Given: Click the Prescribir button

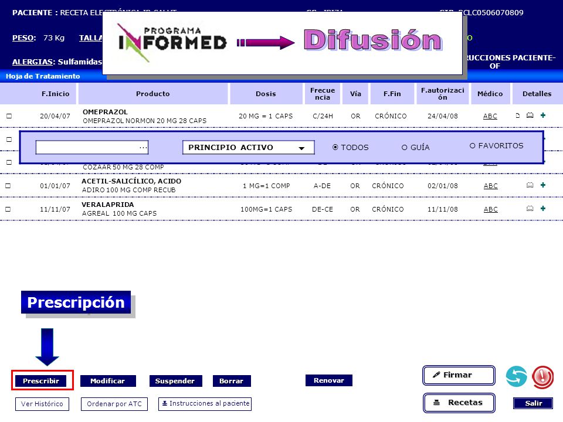Looking at the screenshot, I should coord(41,381).
